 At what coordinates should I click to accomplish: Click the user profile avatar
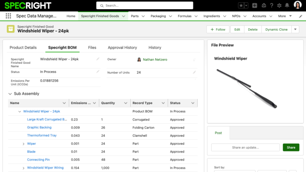coord(298,5)
